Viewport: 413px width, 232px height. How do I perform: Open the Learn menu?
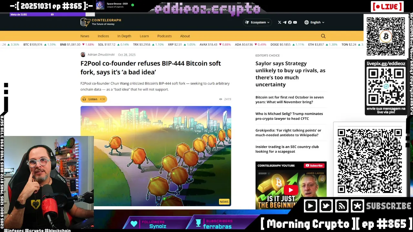[144, 36]
